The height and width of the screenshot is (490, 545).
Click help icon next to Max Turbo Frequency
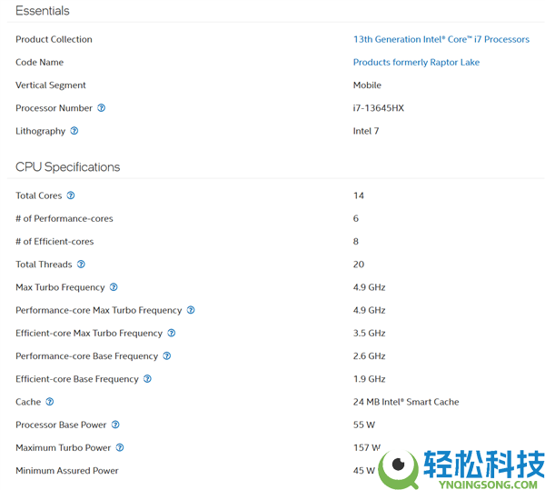point(114,287)
